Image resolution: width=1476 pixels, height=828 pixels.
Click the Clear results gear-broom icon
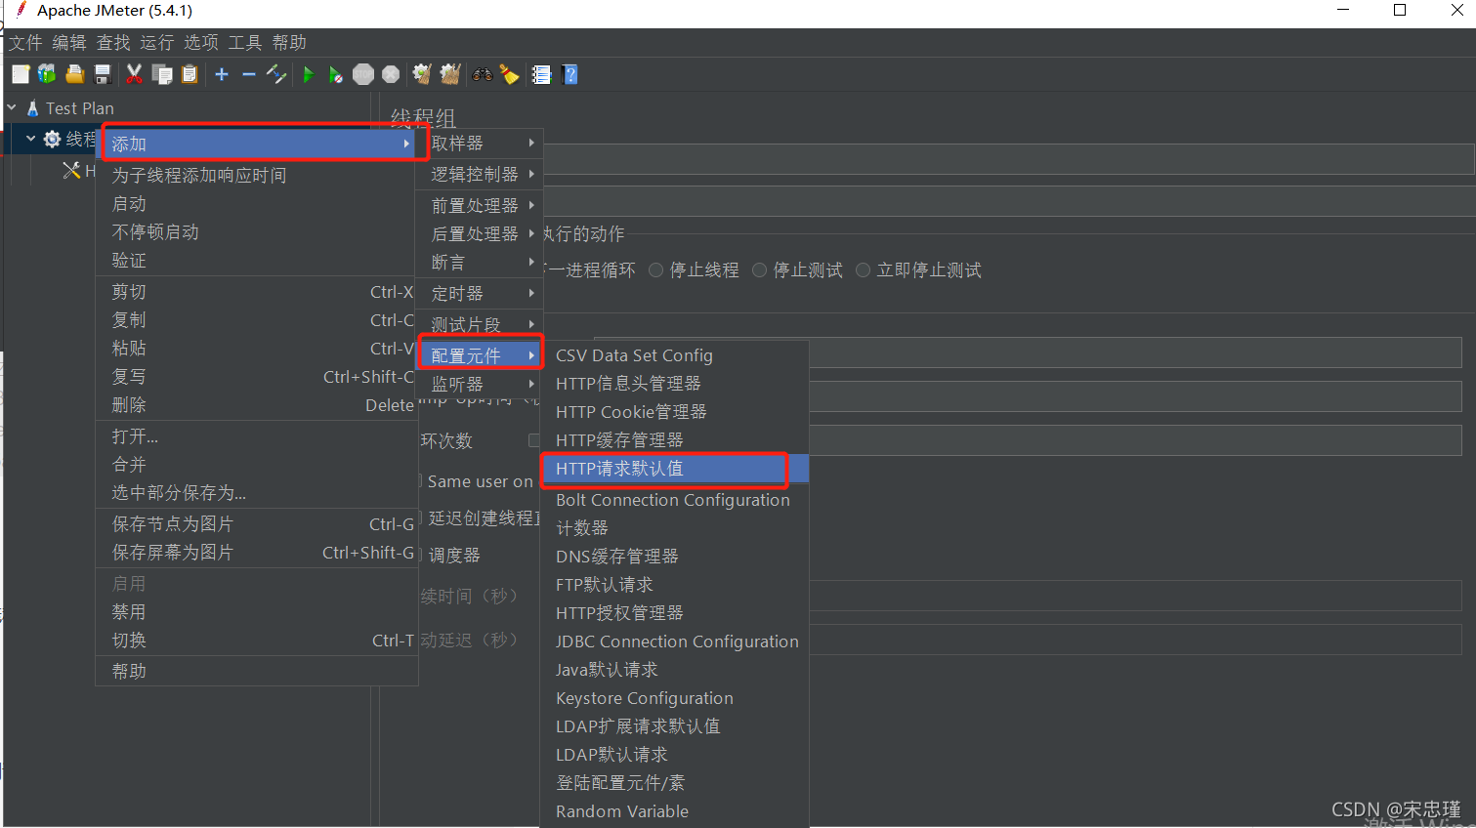click(422, 74)
